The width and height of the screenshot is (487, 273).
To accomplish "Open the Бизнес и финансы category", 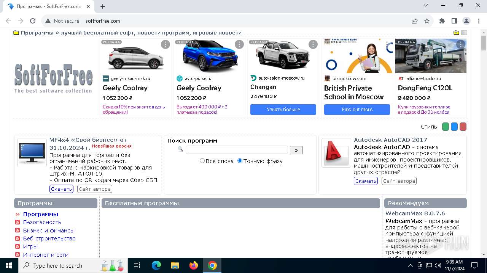I will [49, 231].
